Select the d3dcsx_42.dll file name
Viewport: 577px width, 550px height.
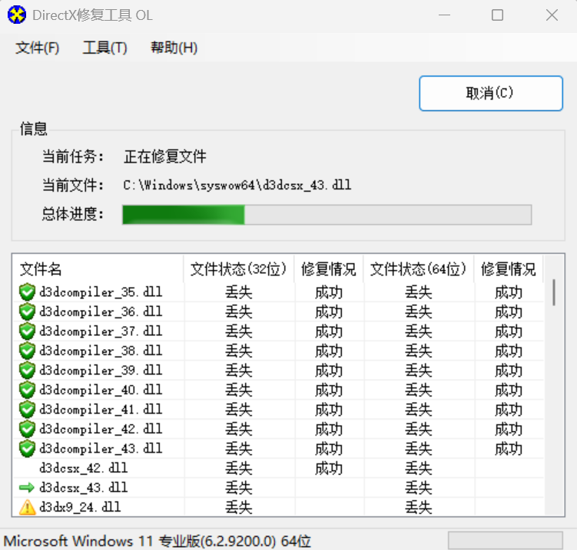click(84, 468)
